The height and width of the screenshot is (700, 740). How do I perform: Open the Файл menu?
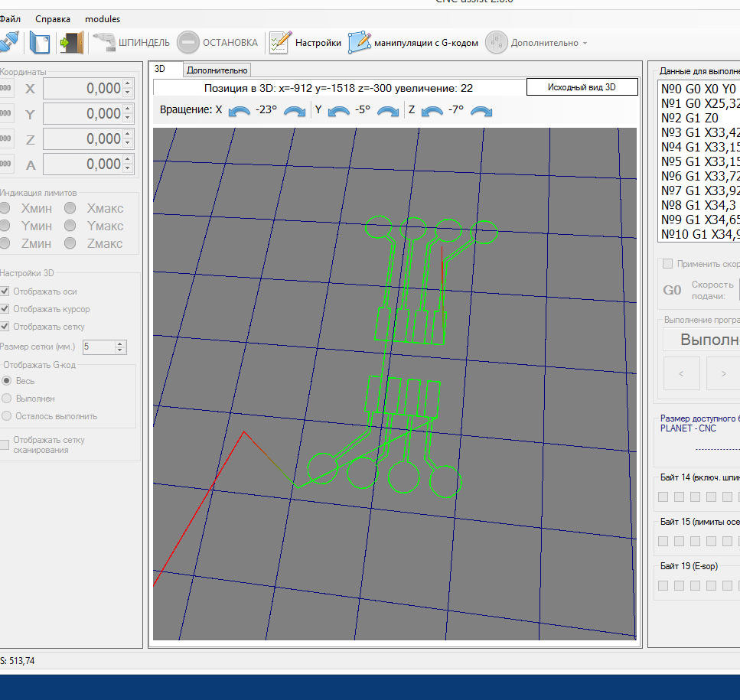(x=10, y=19)
